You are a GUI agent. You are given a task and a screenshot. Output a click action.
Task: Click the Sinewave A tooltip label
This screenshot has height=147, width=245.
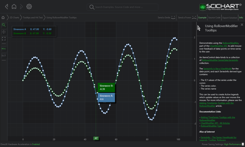click(x=107, y=97)
